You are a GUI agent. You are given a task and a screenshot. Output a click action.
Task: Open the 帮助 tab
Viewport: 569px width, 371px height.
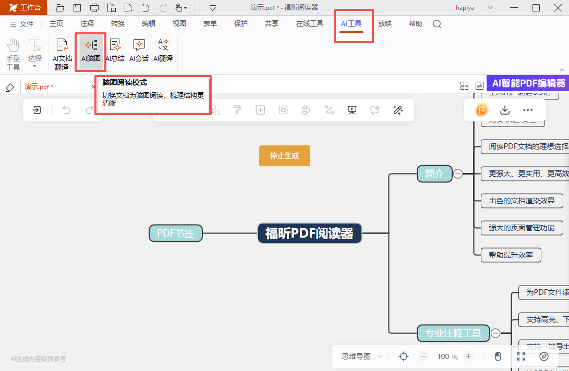416,23
